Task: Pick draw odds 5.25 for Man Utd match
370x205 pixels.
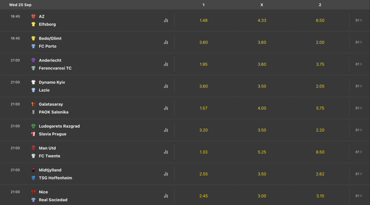Action: coord(262,152)
